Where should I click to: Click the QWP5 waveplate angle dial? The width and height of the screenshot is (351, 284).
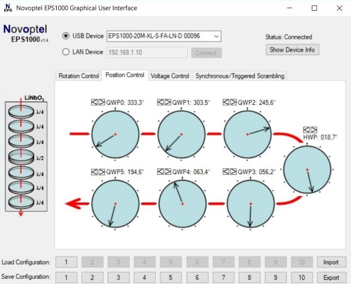[x=115, y=204]
